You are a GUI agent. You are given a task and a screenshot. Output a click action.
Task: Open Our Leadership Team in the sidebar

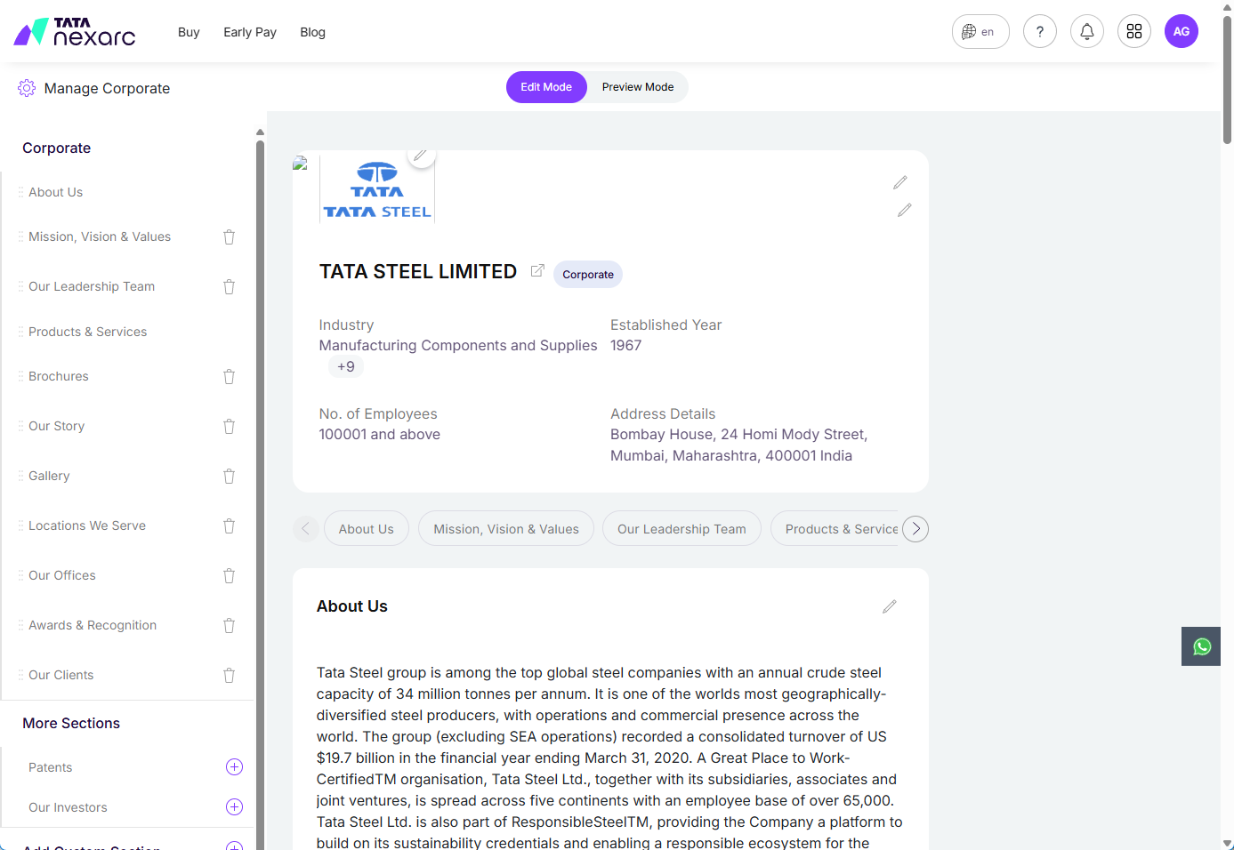point(92,286)
